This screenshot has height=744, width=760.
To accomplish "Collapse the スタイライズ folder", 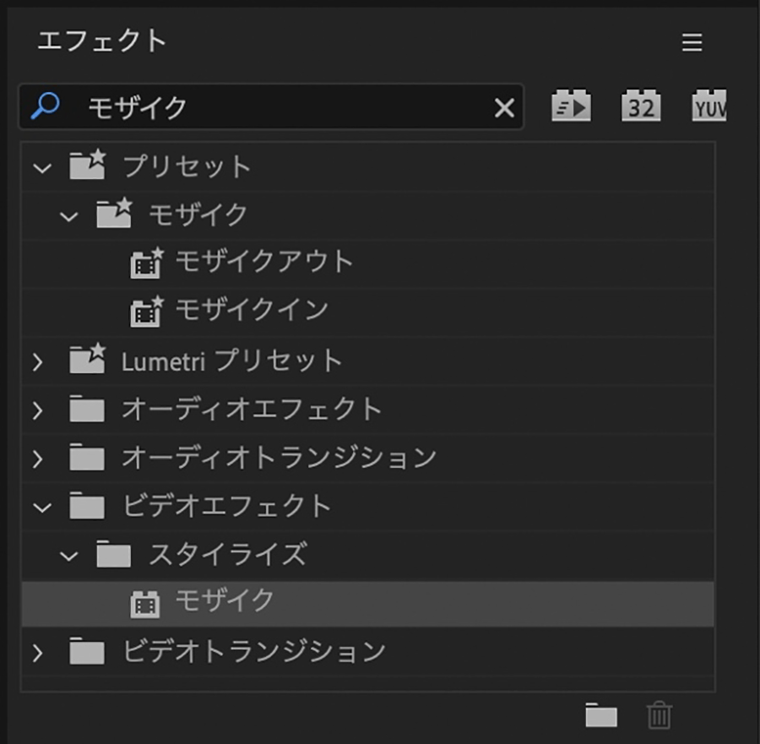I will (x=68, y=556).
